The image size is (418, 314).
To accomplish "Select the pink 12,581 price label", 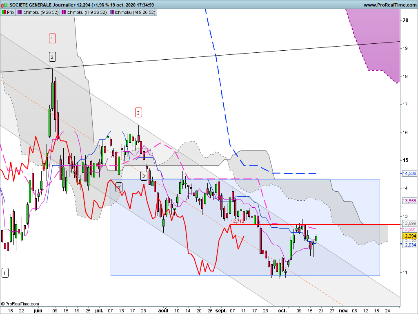I will point(409,230).
